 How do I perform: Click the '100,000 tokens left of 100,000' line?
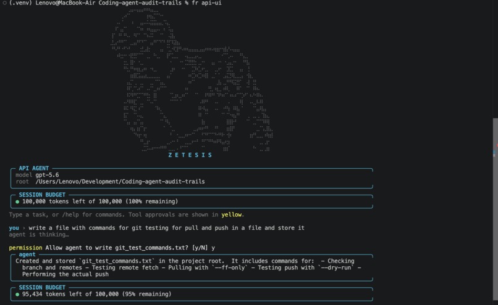point(100,201)
